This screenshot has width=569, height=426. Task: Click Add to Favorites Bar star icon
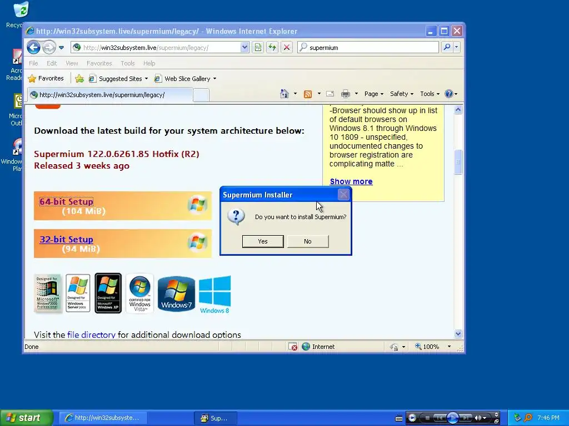coord(79,79)
